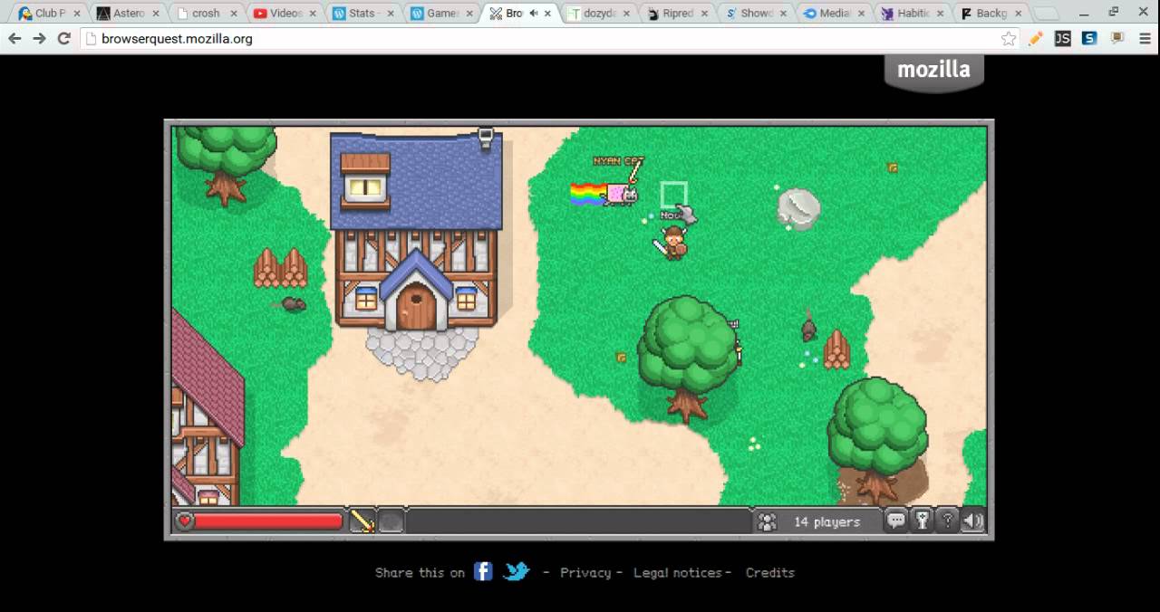1160x612 pixels.
Task: Open the chat bubble button in game bar
Action: coord(896,521)
